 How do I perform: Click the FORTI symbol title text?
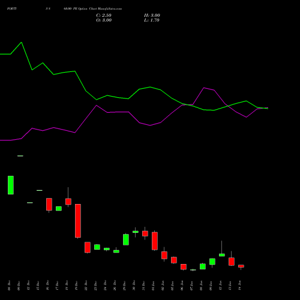(x=11, y=9)
